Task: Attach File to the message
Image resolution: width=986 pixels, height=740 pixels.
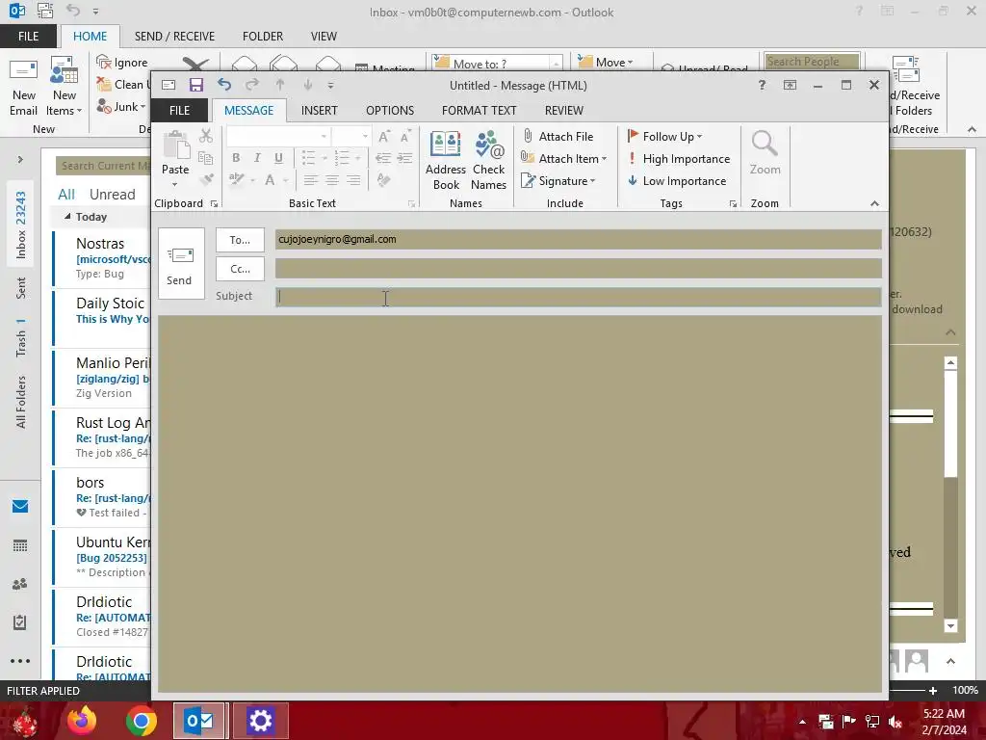Action: (558, 137)
